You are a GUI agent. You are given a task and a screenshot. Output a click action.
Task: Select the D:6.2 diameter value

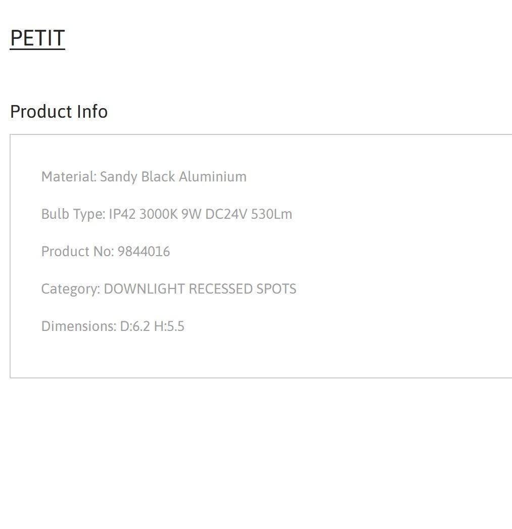point(135,326)
